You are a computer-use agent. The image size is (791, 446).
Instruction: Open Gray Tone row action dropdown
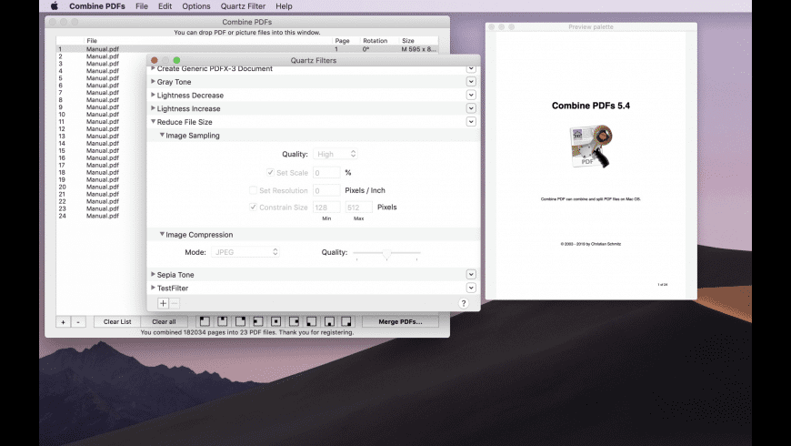[x=471, y=81]
